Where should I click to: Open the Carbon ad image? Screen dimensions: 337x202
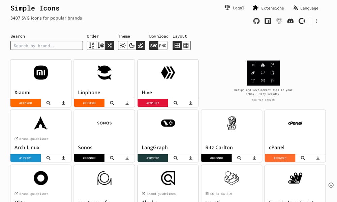[263, 73]
